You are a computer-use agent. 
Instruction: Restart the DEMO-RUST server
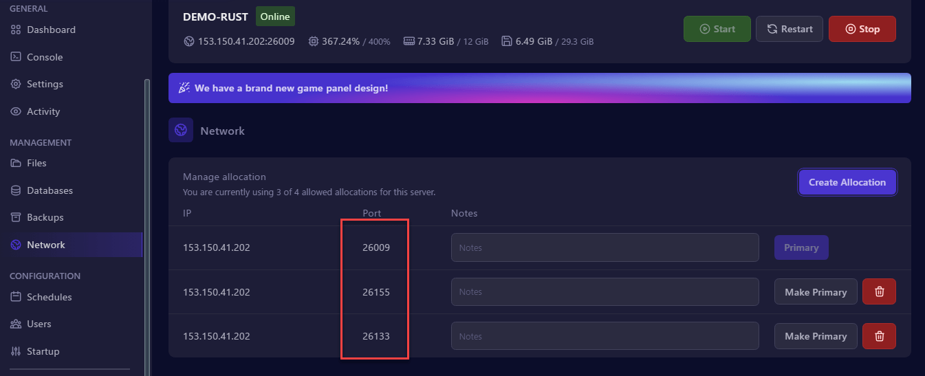click(790, 29)
